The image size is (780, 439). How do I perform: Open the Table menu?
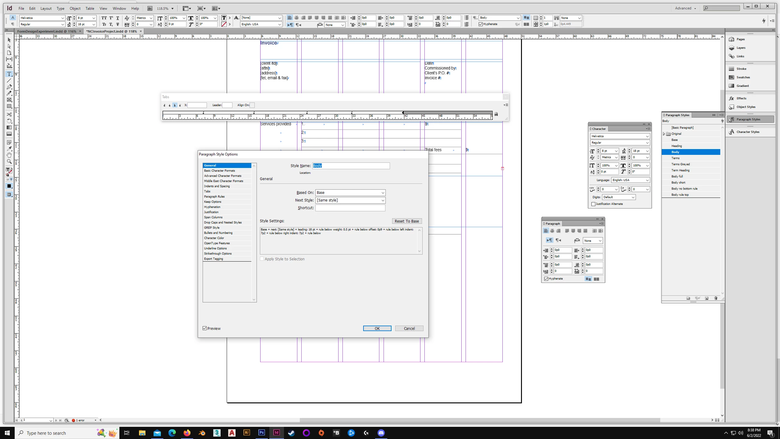pos(90,9)
